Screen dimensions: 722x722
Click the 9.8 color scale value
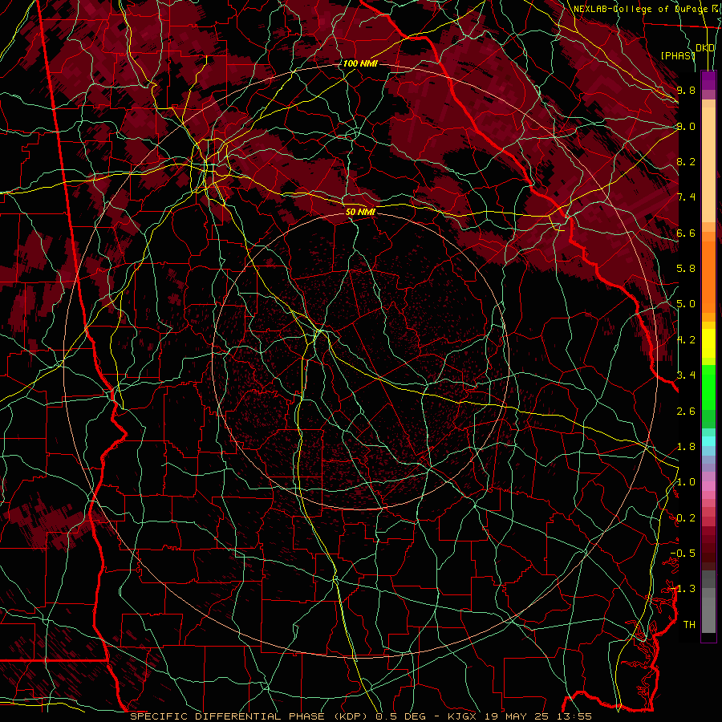click(686, 91)
